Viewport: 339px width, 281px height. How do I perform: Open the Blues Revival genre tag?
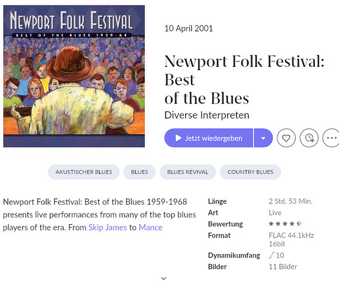coord(188,172)
